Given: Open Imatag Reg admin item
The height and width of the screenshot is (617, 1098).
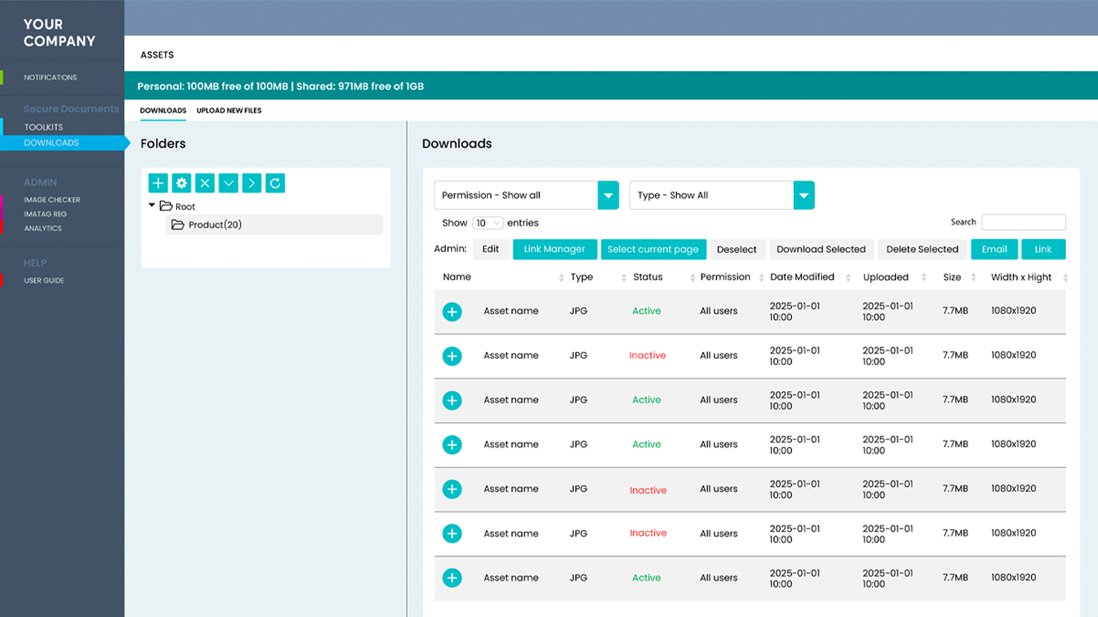Looking at the screenshot, I should pyautogui.click(x=45, y=214).
